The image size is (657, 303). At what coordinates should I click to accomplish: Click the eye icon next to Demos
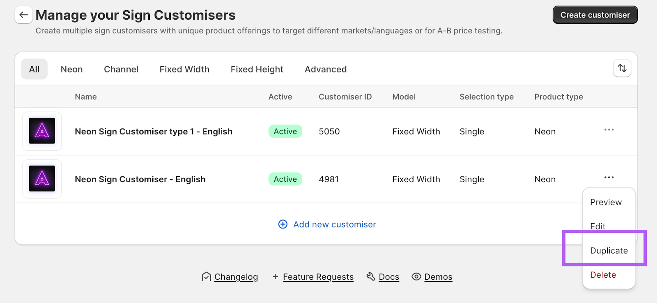point(416,277)
